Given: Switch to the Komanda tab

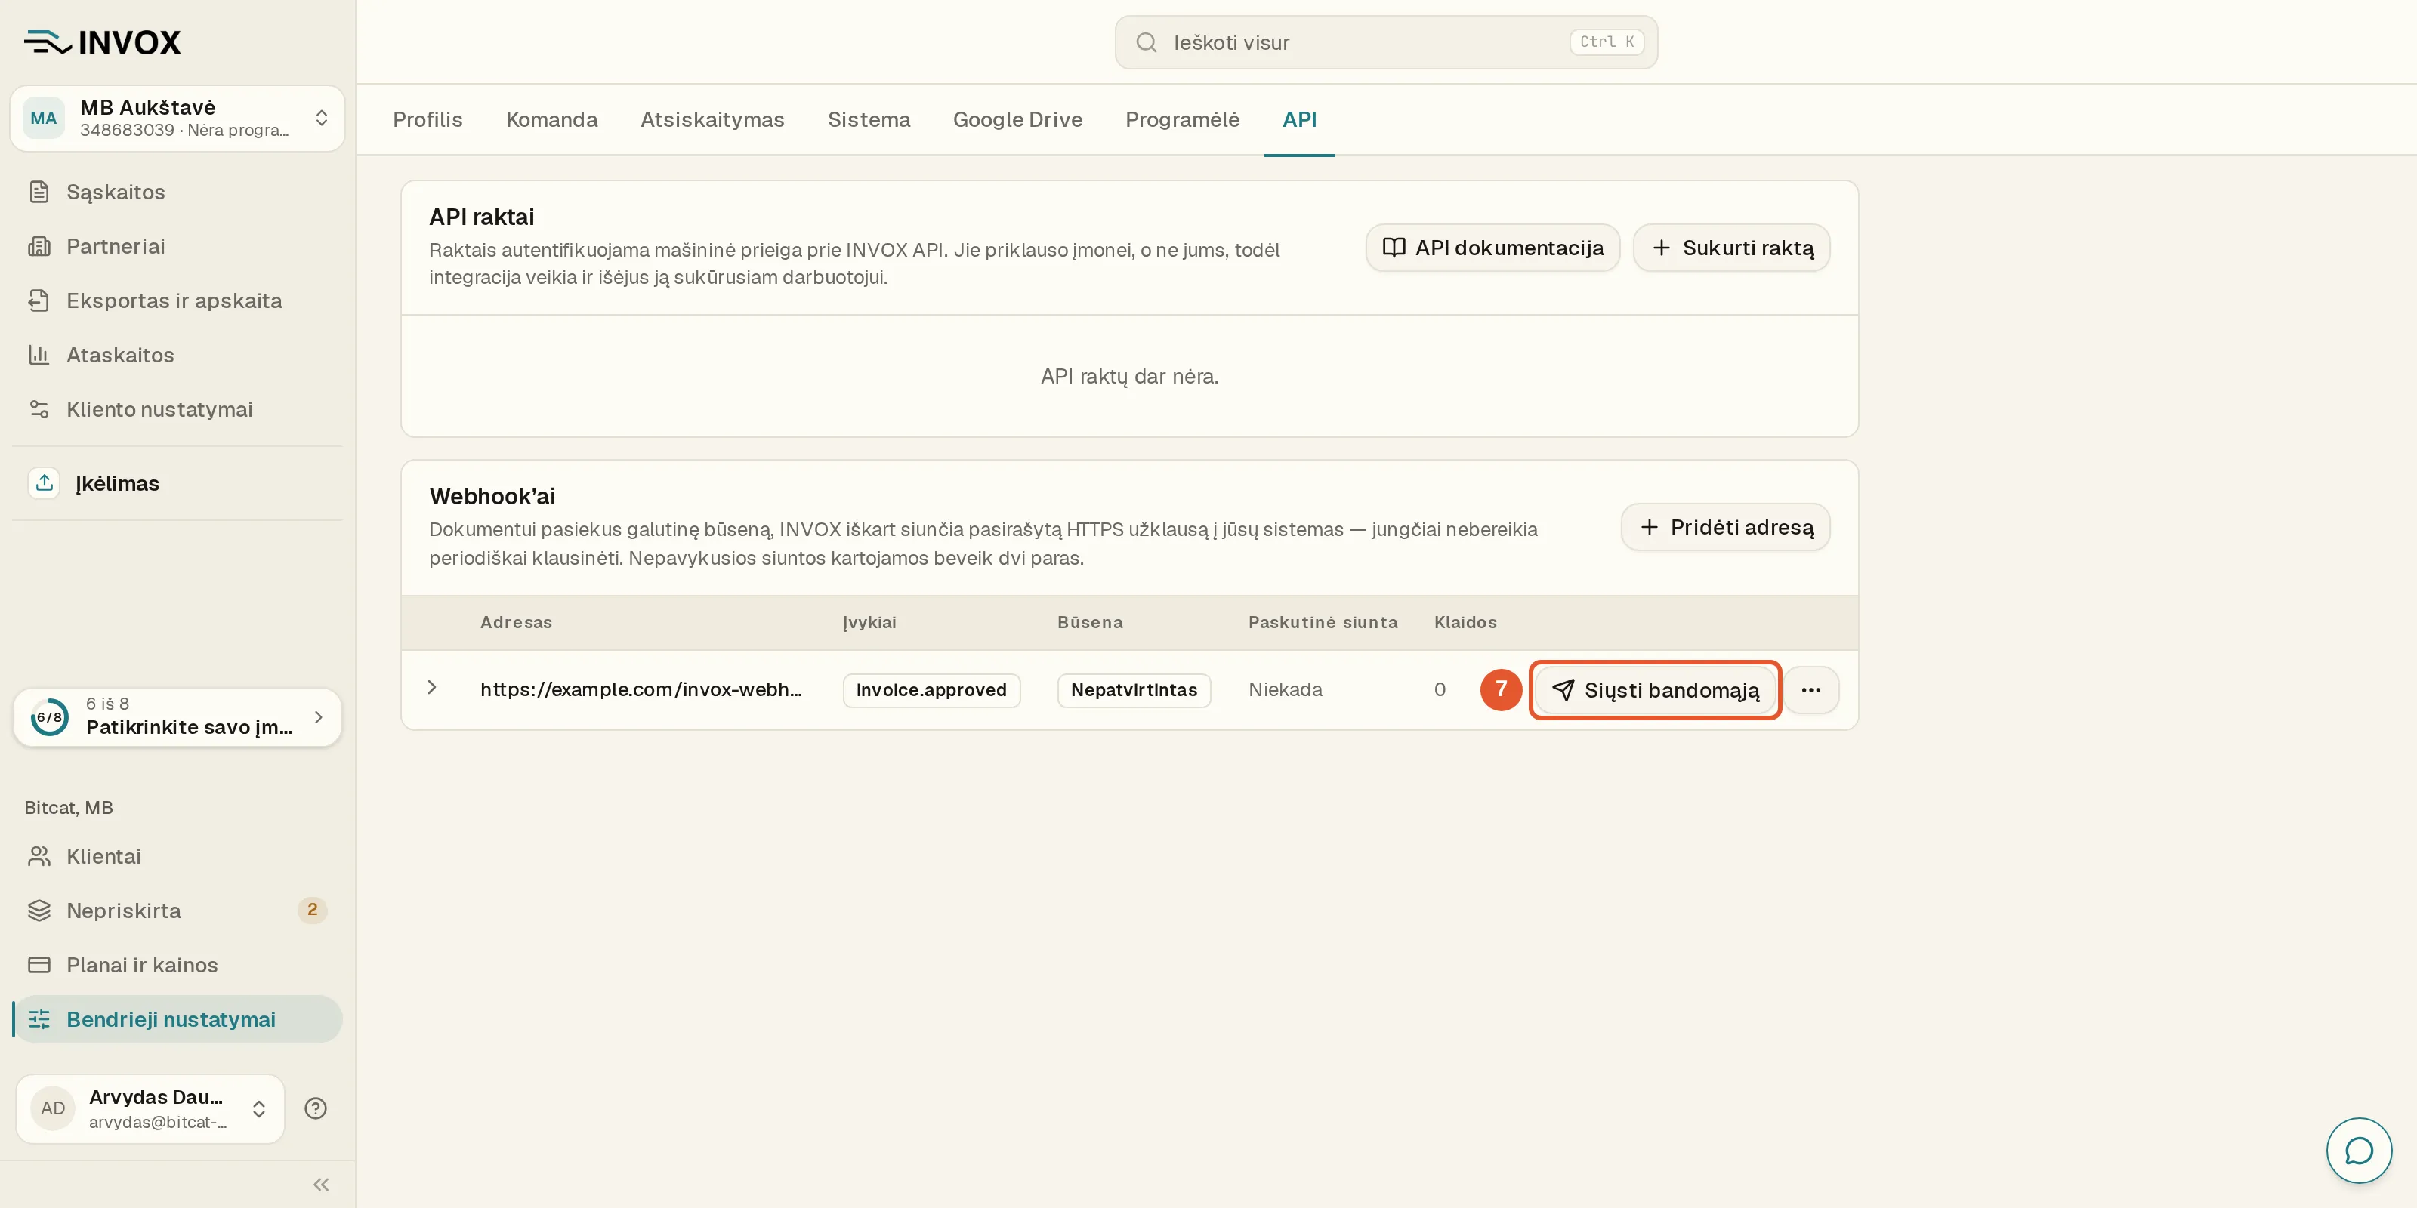Looking at the screenshot, I should pos(551,120).
